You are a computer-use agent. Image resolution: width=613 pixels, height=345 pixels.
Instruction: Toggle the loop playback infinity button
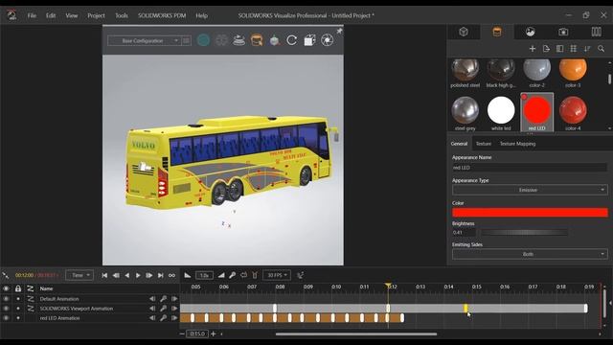(171, 275)
